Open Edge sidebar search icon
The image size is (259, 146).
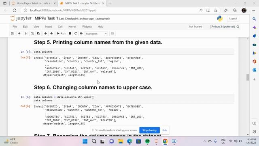pos(254,19)
